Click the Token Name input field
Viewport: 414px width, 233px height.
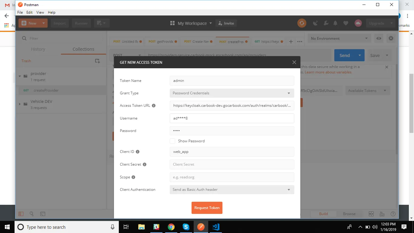click(x=232, y=81)
